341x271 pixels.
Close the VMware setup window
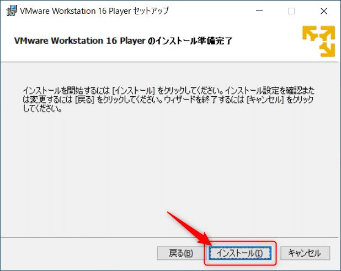pos(324,11)
